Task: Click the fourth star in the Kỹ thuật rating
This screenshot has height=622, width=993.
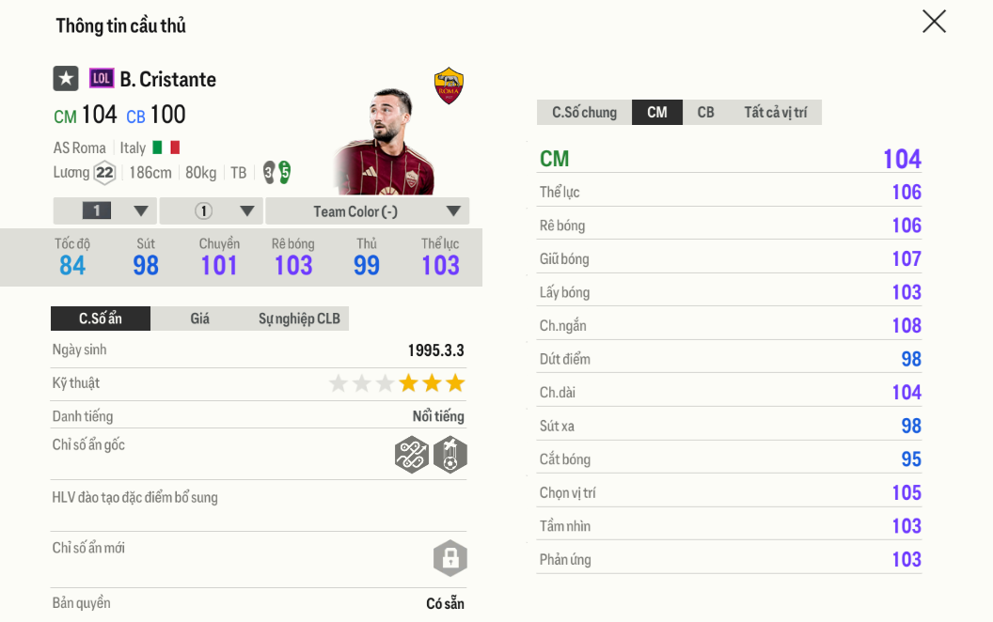Action: point(408,382)
